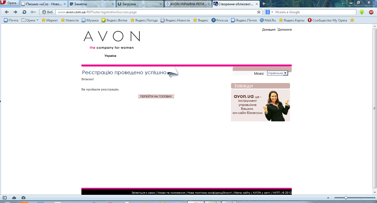
Task: Close the Письмо «uCoz tab
Action: point(65,4)
